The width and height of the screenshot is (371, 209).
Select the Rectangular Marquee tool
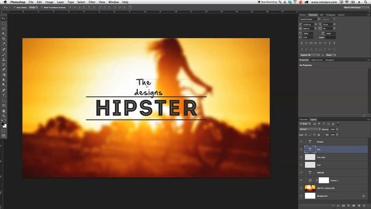(x=3, y=24)
